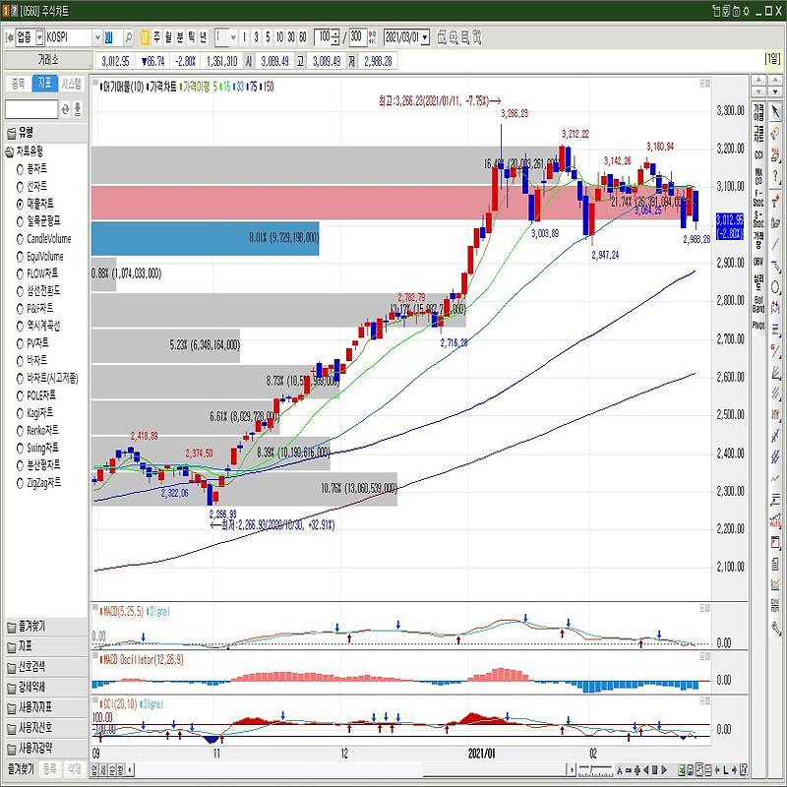Click the search magnifier next to code field
787x787 pixels.
click(128, 37)
